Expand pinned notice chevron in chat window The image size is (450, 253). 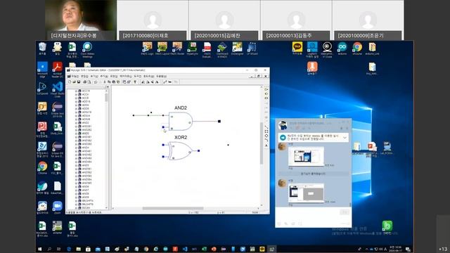(x=345, y=138)
